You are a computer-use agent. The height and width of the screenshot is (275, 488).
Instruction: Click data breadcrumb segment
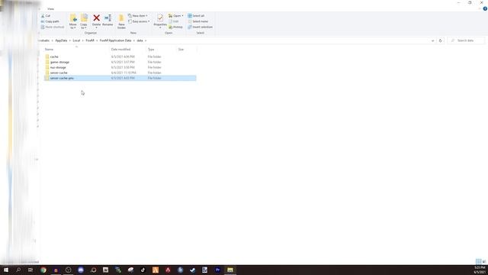[x=140, y=40]
